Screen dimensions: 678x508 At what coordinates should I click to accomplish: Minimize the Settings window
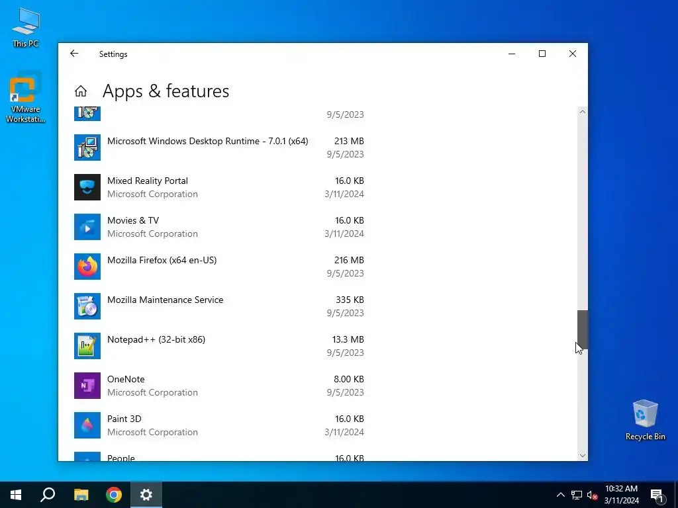pos(512,54)
